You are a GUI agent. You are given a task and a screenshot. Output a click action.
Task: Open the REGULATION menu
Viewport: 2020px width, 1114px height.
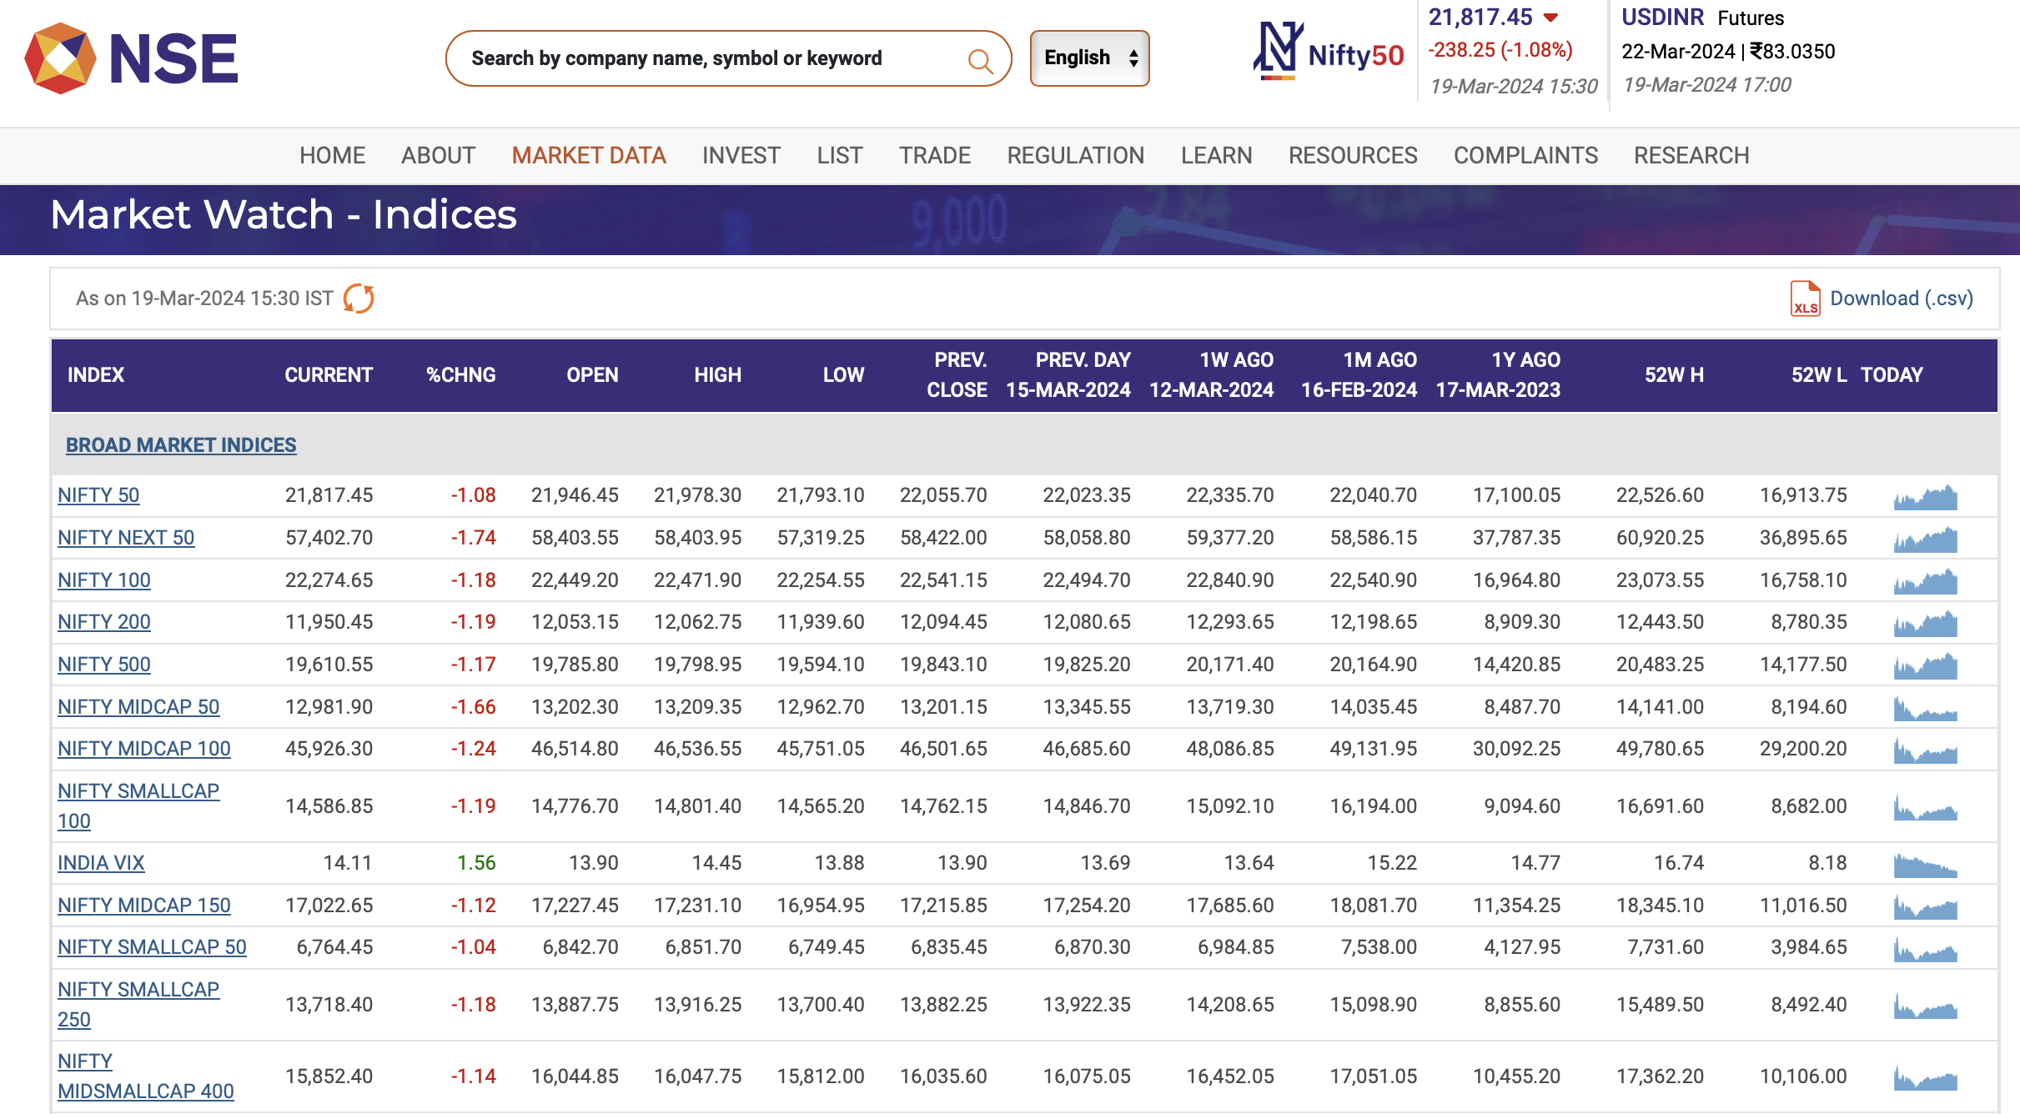[1076, 156]
